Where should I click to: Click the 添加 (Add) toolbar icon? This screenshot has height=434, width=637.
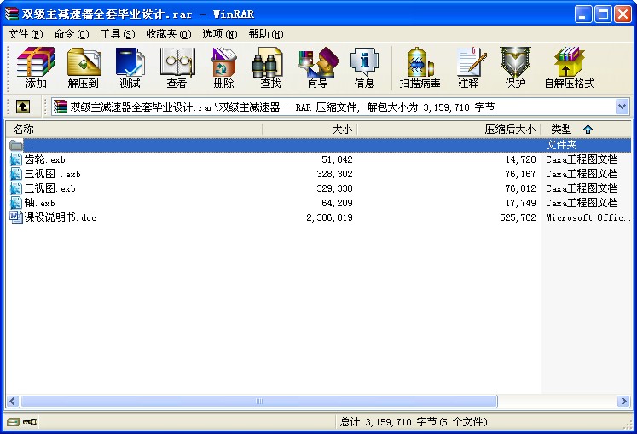click(36, 67)
